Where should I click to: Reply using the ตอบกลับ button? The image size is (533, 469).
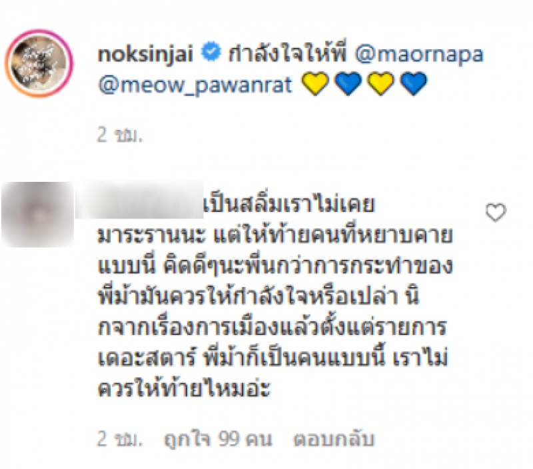point(334,439)
